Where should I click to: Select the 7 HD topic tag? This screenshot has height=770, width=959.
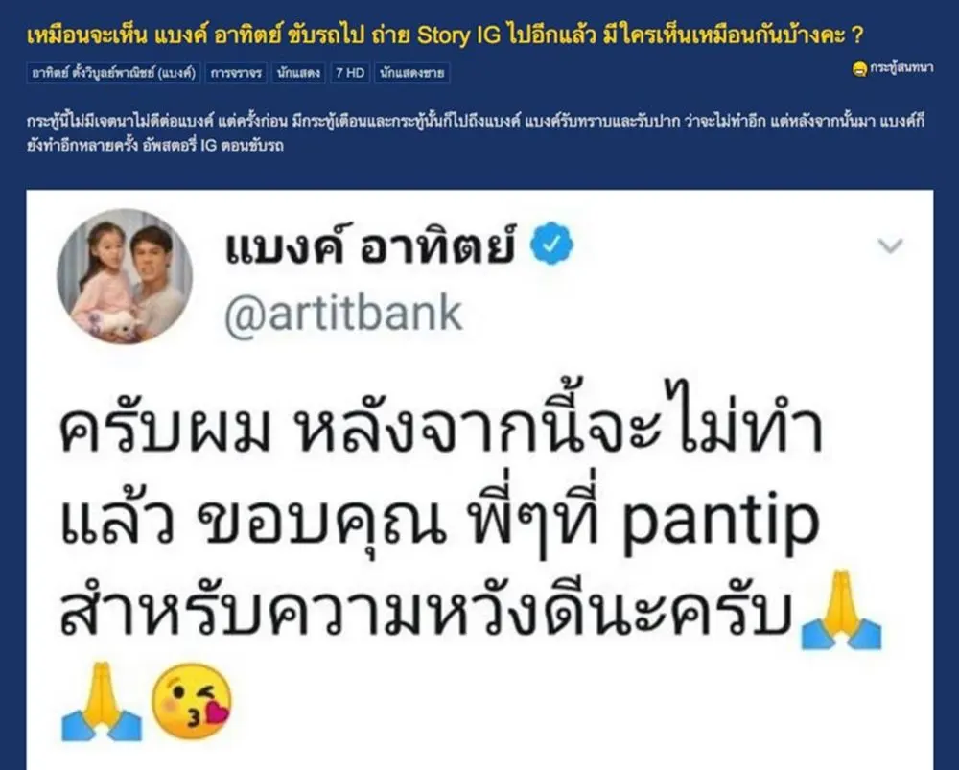[349, 73]
